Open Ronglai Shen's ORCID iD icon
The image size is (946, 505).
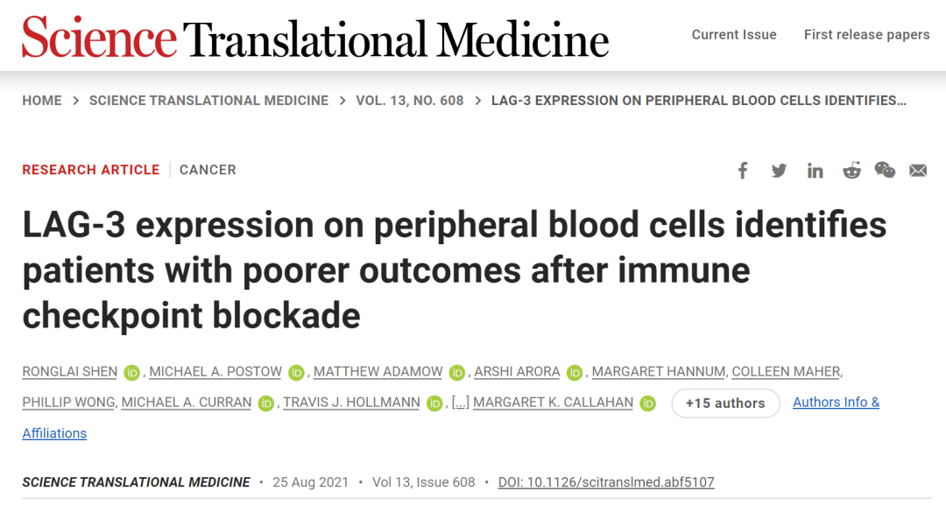[132, 373]
